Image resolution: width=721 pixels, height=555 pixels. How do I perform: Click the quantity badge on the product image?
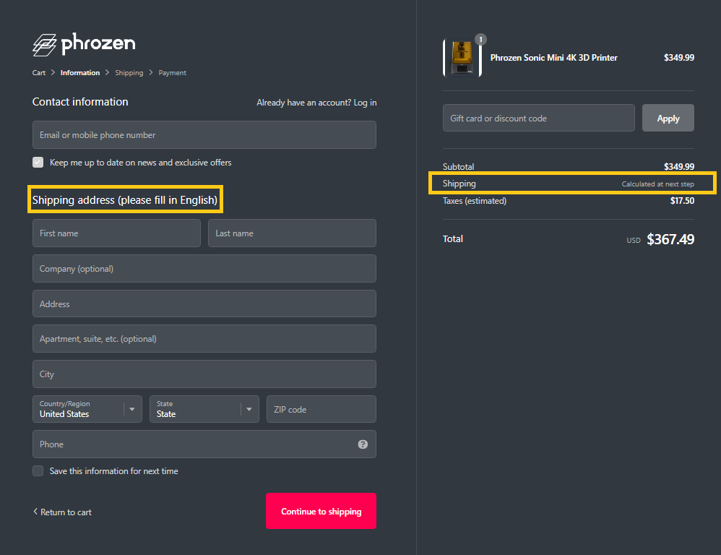480,39
